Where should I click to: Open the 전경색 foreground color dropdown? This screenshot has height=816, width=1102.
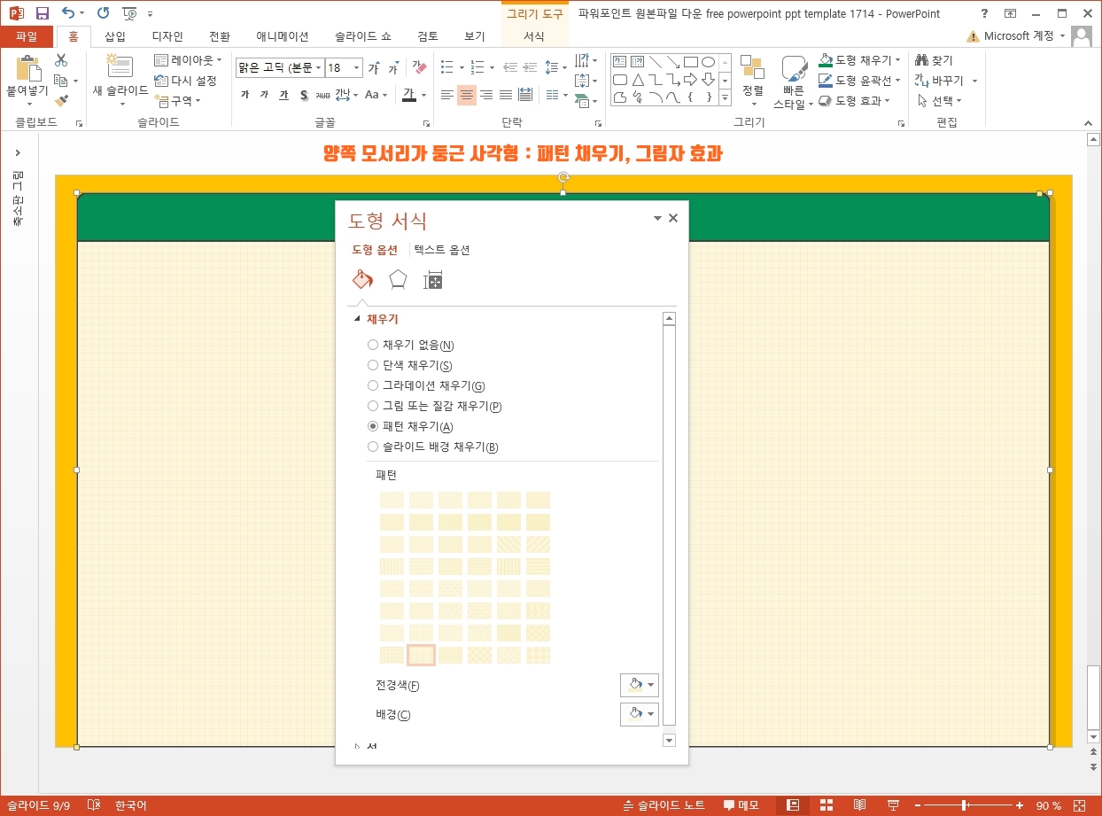(x=640, y=685)
